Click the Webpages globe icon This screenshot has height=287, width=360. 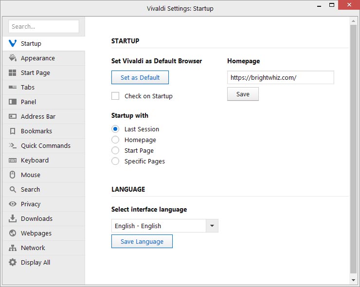point(12,233)
